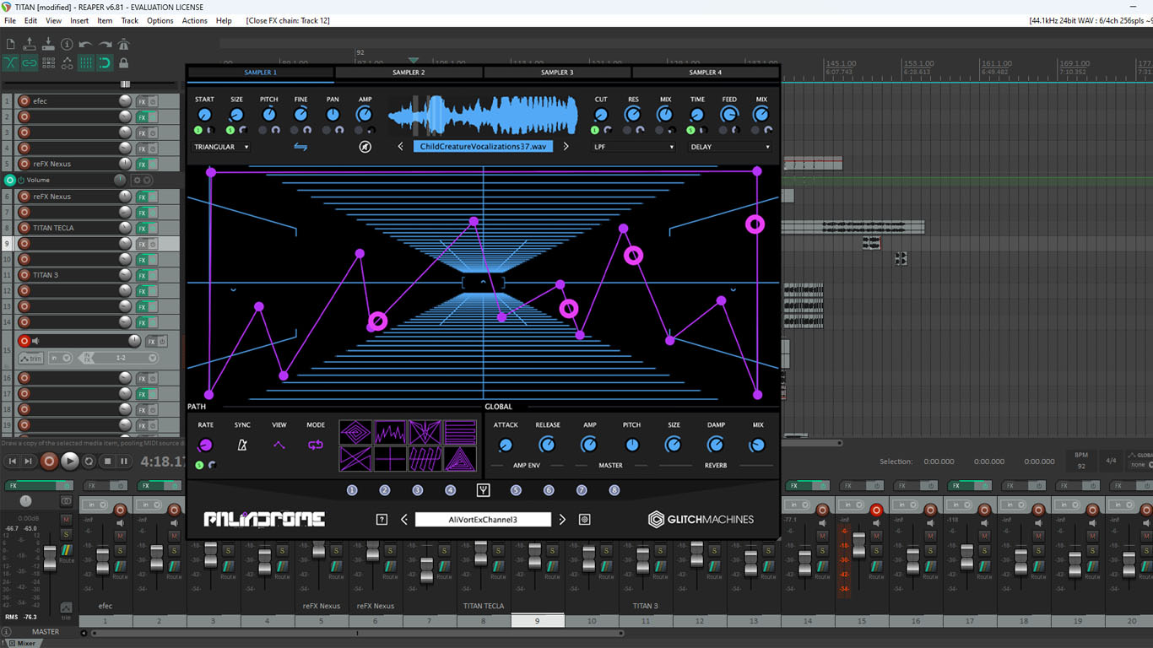Select the concentric triangle path preset
The width and height of the screenshot is (1153, 648).
459,458
